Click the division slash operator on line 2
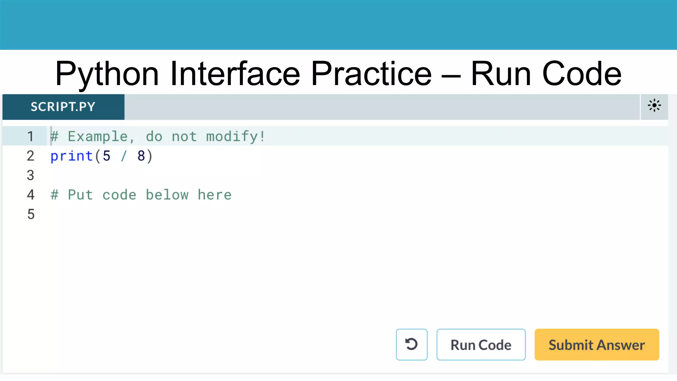Image resolution: width=677 pixels, height=381 pixels. tap(124, 156)
